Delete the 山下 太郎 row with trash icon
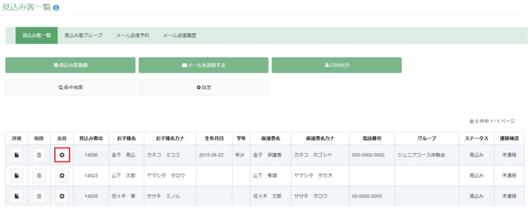This screenshot has height=213, width=530. click(x=39, y=175)
